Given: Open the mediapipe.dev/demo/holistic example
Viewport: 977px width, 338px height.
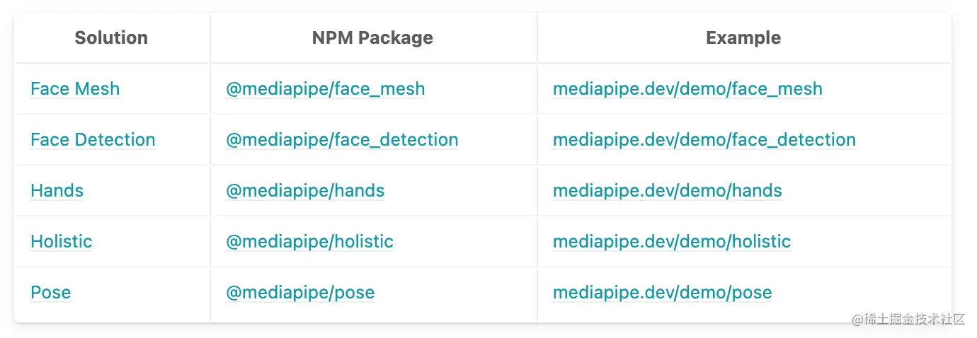Looking at the screenshot, I should (x=672, y=242).
